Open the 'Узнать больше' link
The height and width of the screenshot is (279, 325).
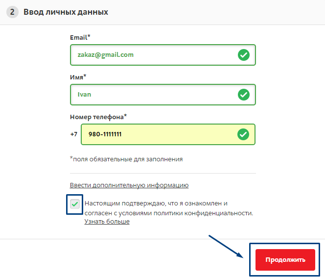[107, 222]
